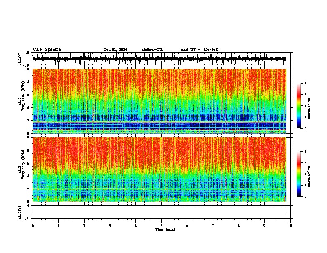Click time axis tick label "3"
This screenshot has height=253, width=327.
(110, 226)
